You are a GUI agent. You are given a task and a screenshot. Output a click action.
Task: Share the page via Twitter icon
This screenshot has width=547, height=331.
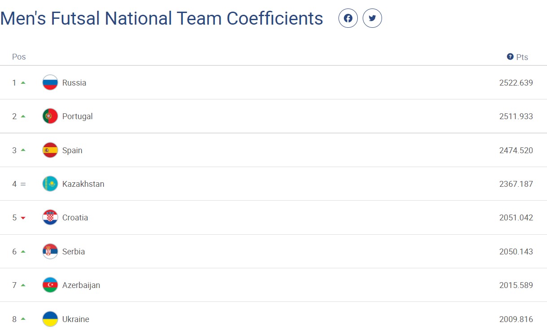click(x=372, y=18)
